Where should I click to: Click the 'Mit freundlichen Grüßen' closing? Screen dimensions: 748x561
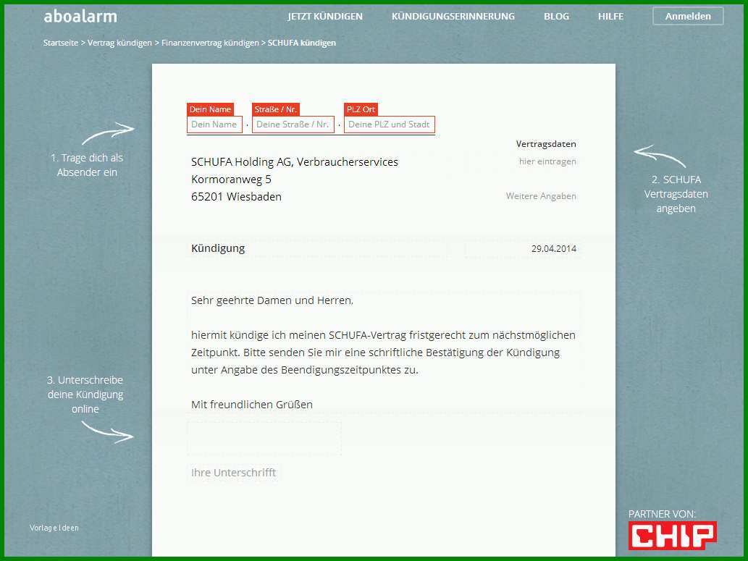[x=252, y=405]
